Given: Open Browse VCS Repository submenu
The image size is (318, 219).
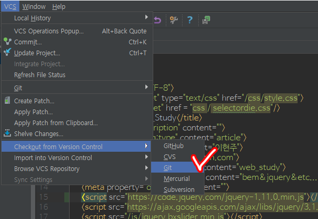Looking at the screenshot, I should click(x=76, y=168).
